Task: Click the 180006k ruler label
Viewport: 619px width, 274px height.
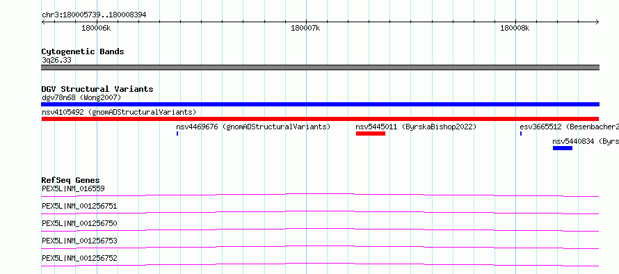Action: click(96, 29)
